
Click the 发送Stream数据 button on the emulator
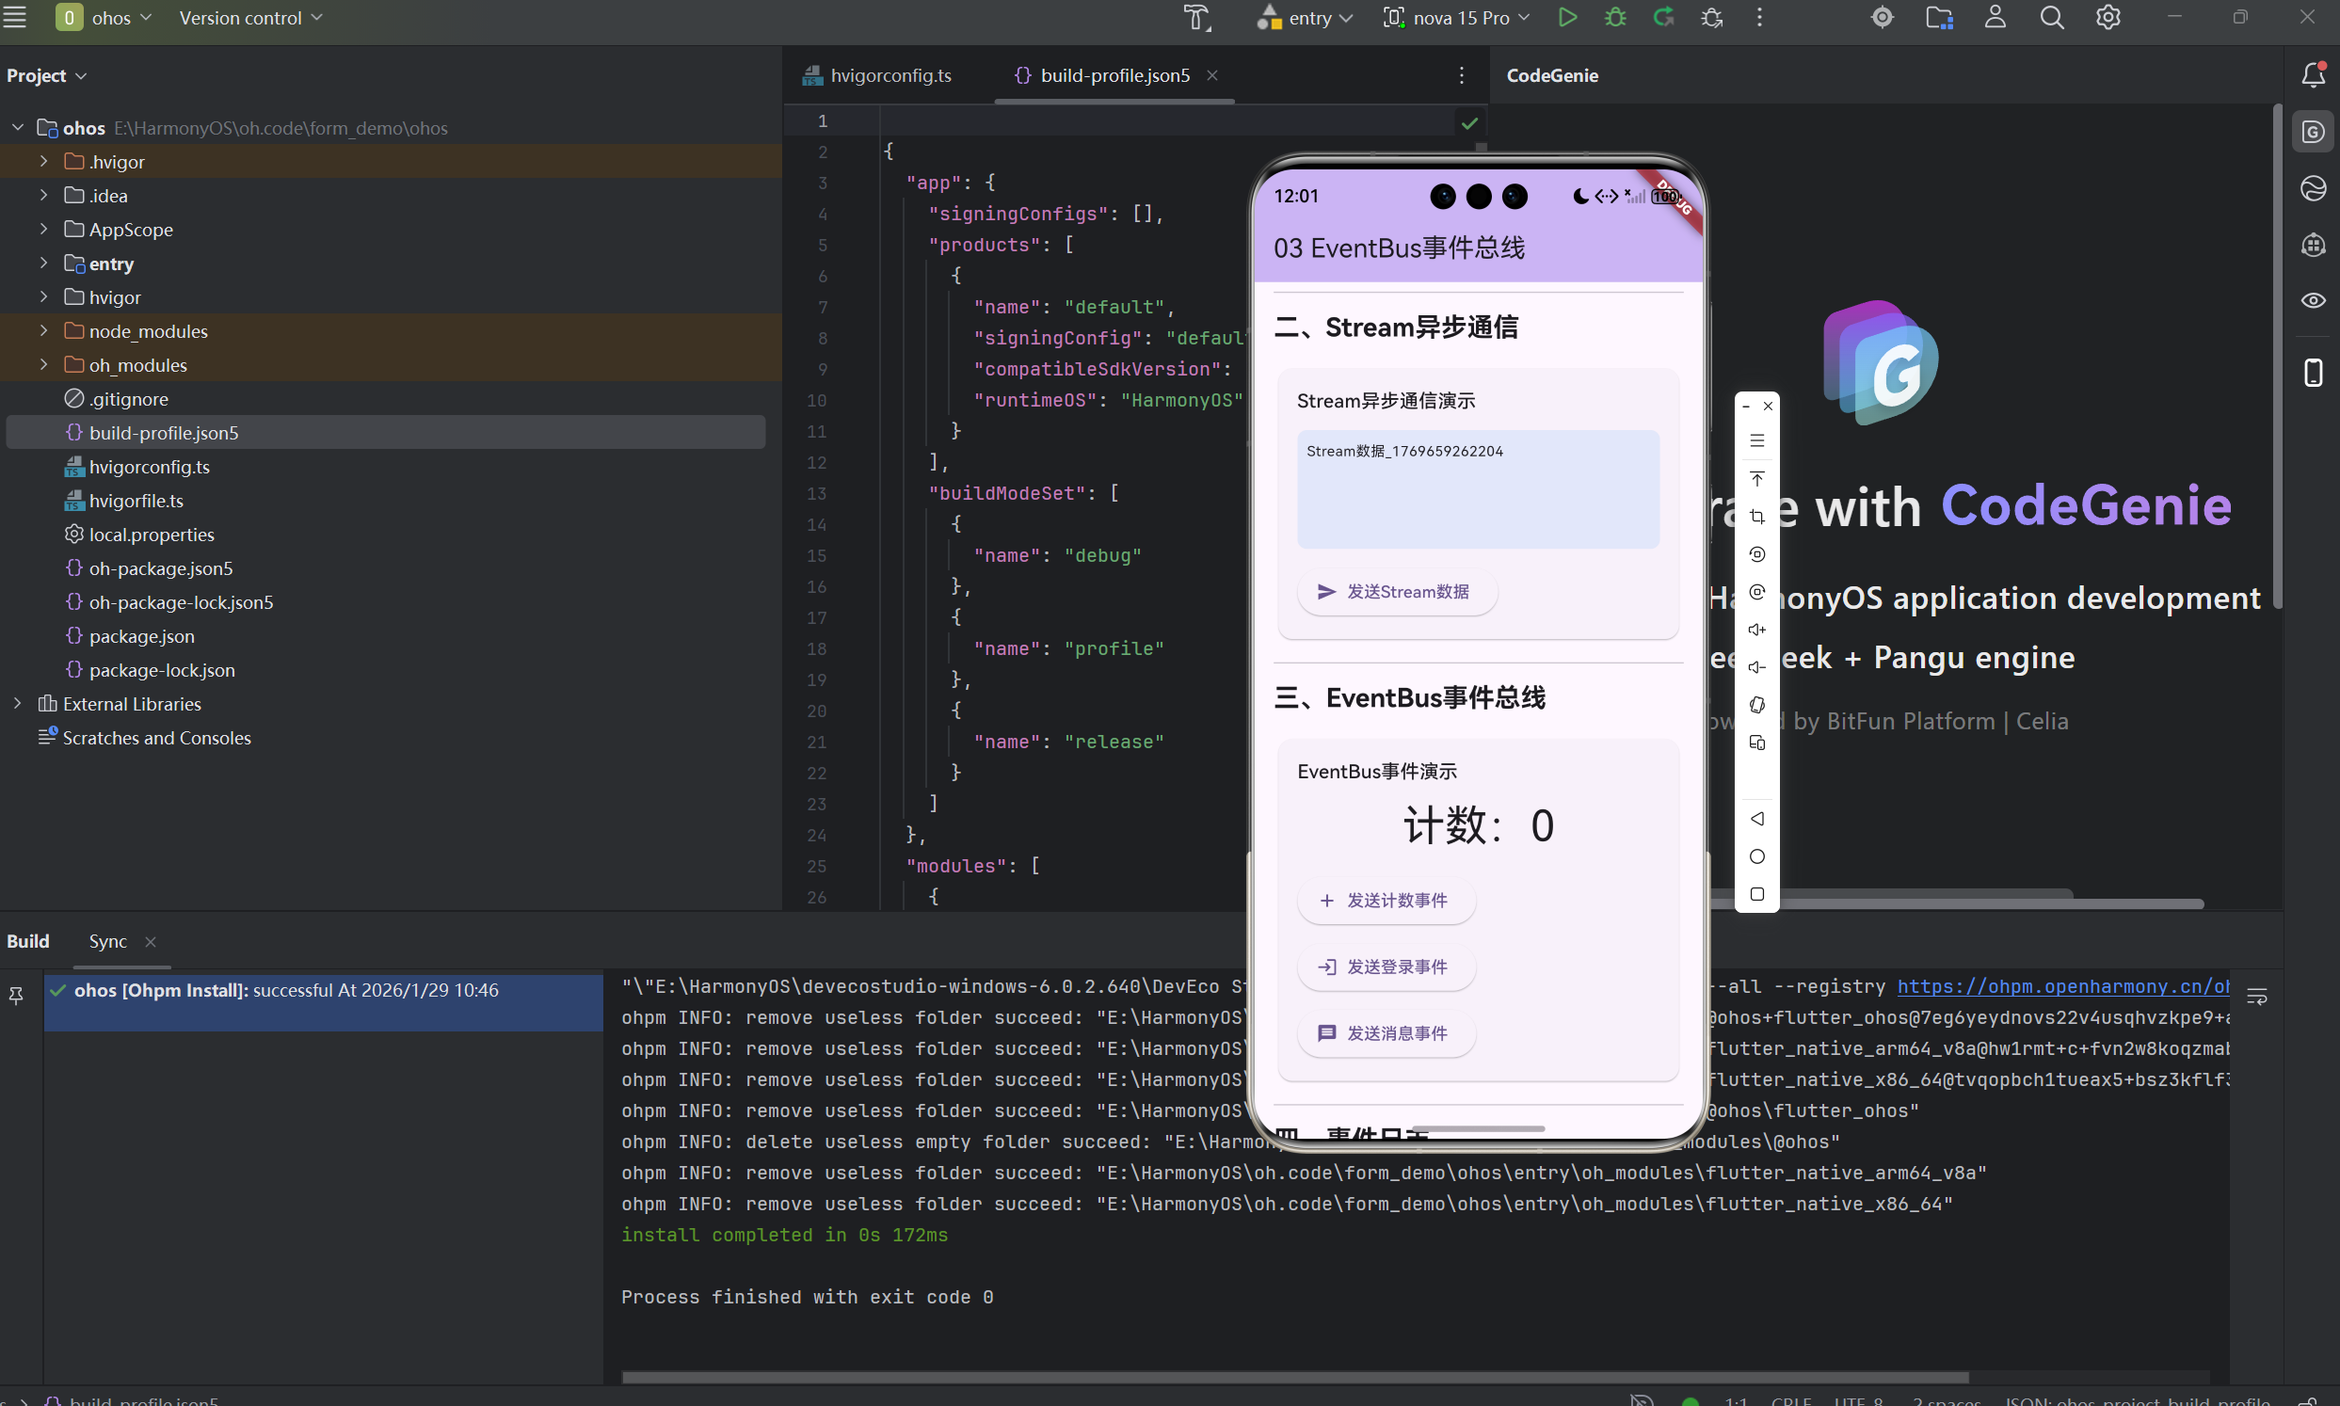tap(1397, 592)
